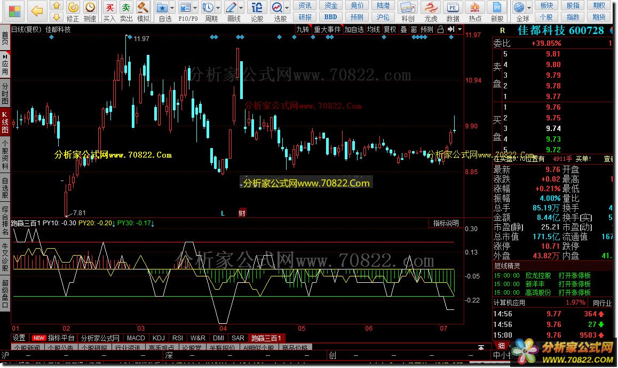Screen dimensions: 618x368
Task: Click the 卖出 sell icon
Action: pyautogui.click(x=126, y=7)
